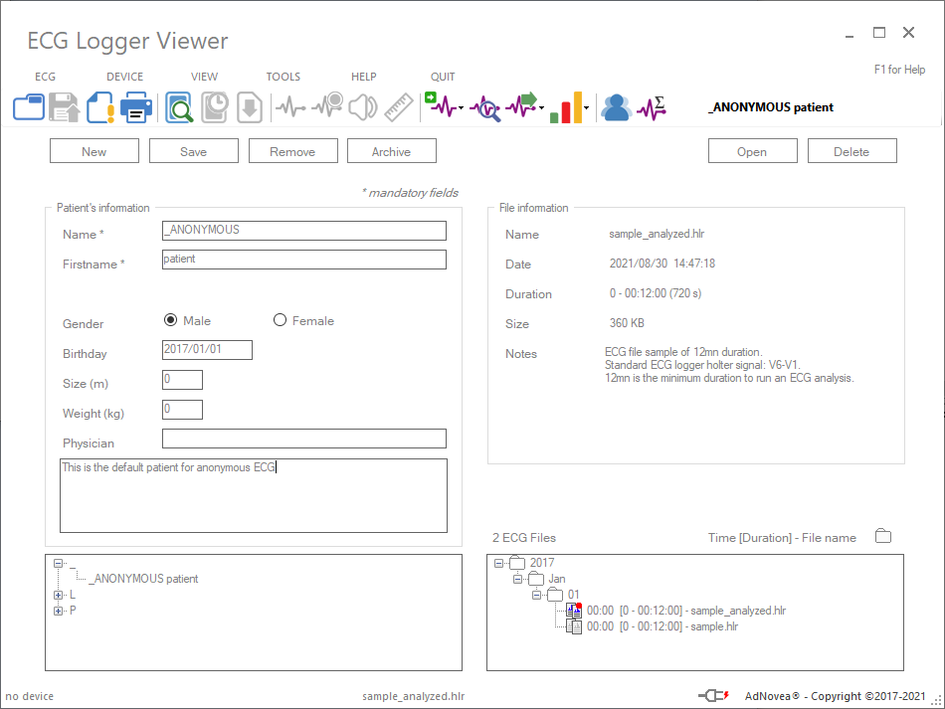Click the file with warning mark icon
Viewport: 945px width, 709px height.
coord(100,107)
